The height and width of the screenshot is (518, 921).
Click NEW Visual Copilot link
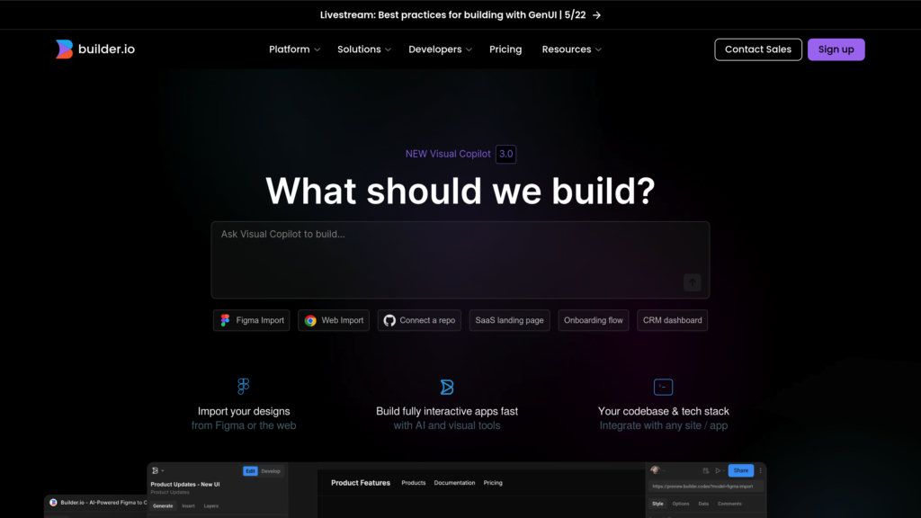click(448, 154)
